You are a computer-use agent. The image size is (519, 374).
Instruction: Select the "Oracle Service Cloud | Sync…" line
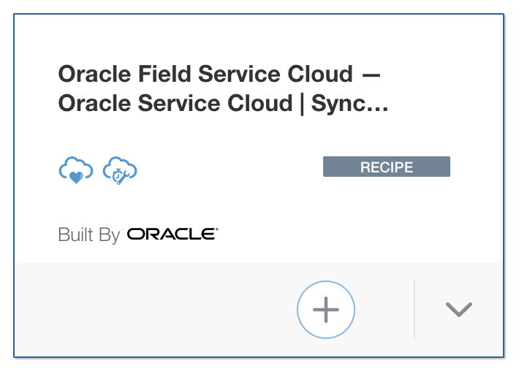coord(223,104)
